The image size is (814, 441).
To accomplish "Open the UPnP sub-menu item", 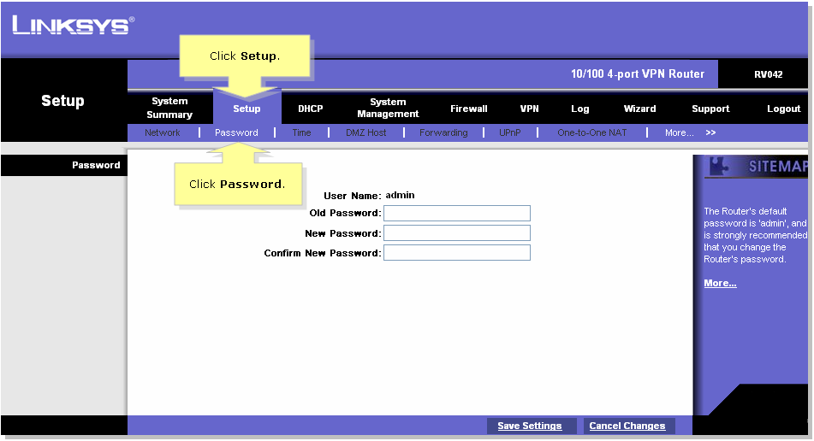I will tap(510, 132).
